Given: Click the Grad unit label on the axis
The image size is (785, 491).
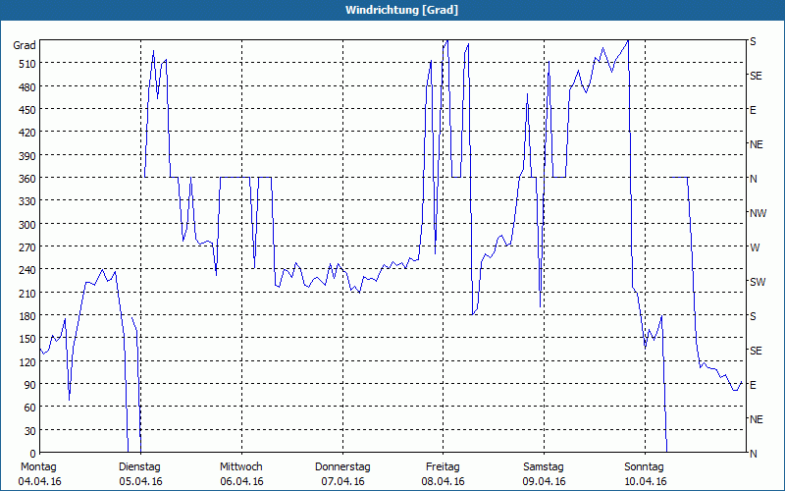Looking at the screenshot, I should click(25, 45).
